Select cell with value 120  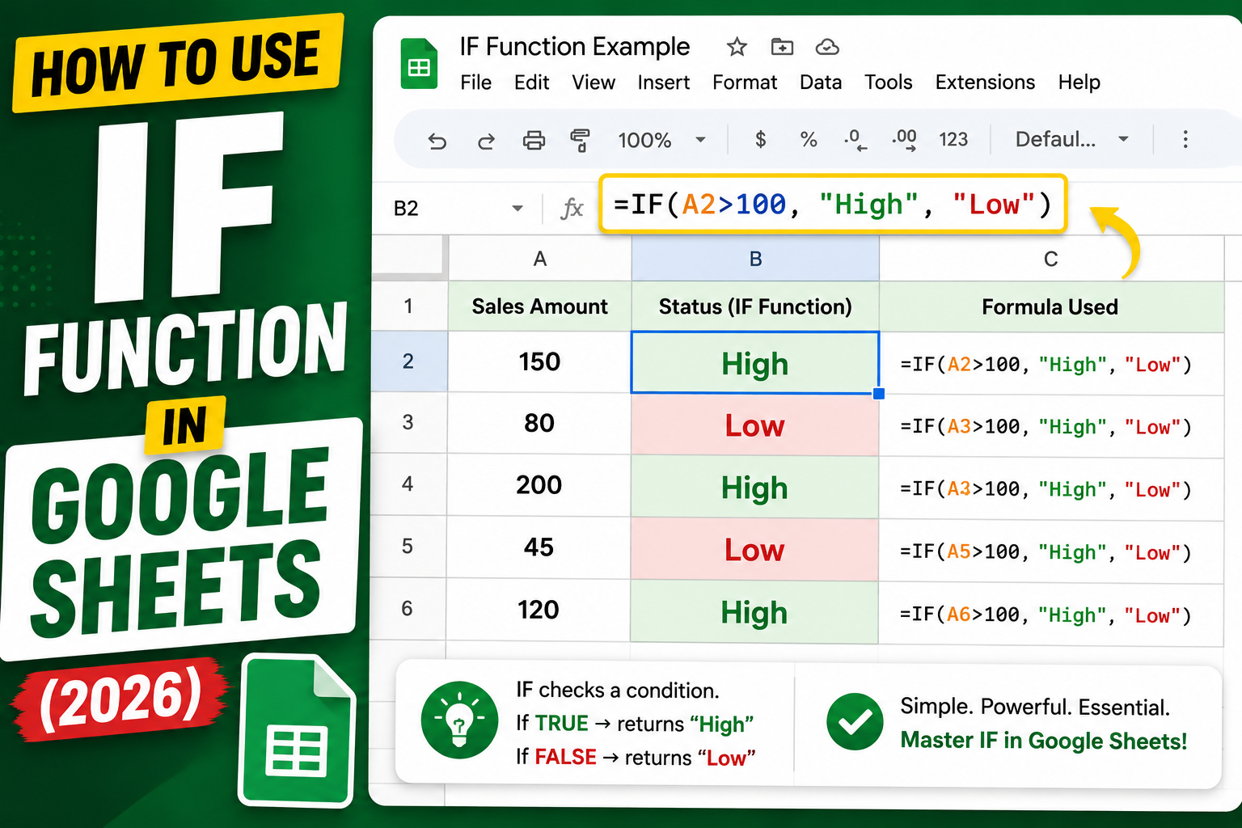pos(539,610)
